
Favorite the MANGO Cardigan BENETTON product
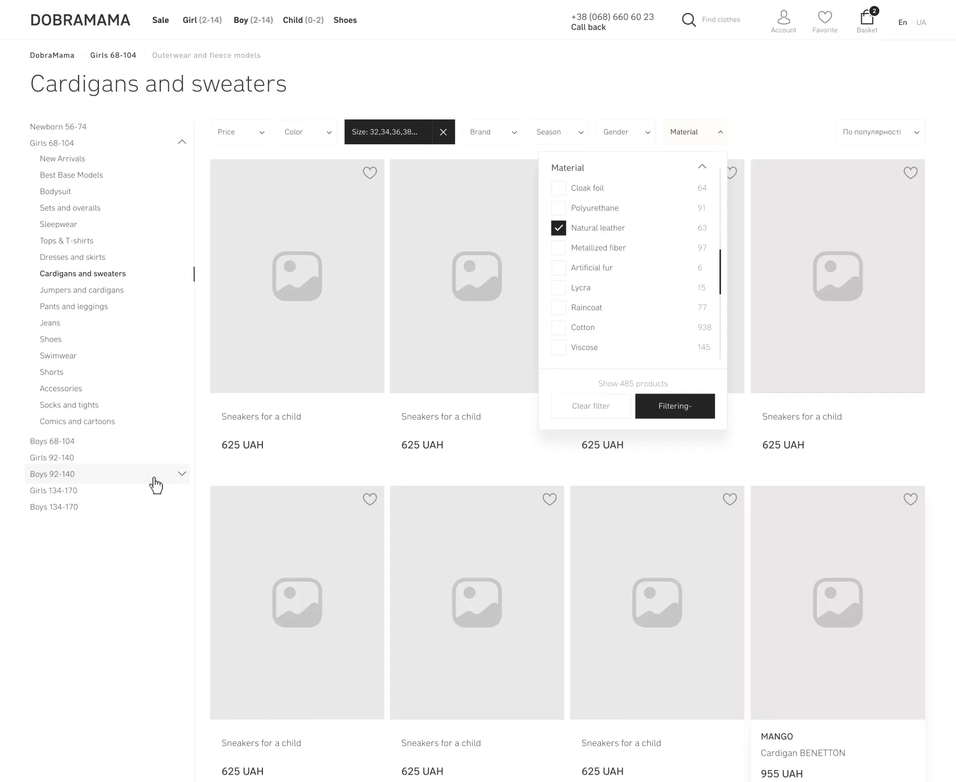(x=910, y=499)
